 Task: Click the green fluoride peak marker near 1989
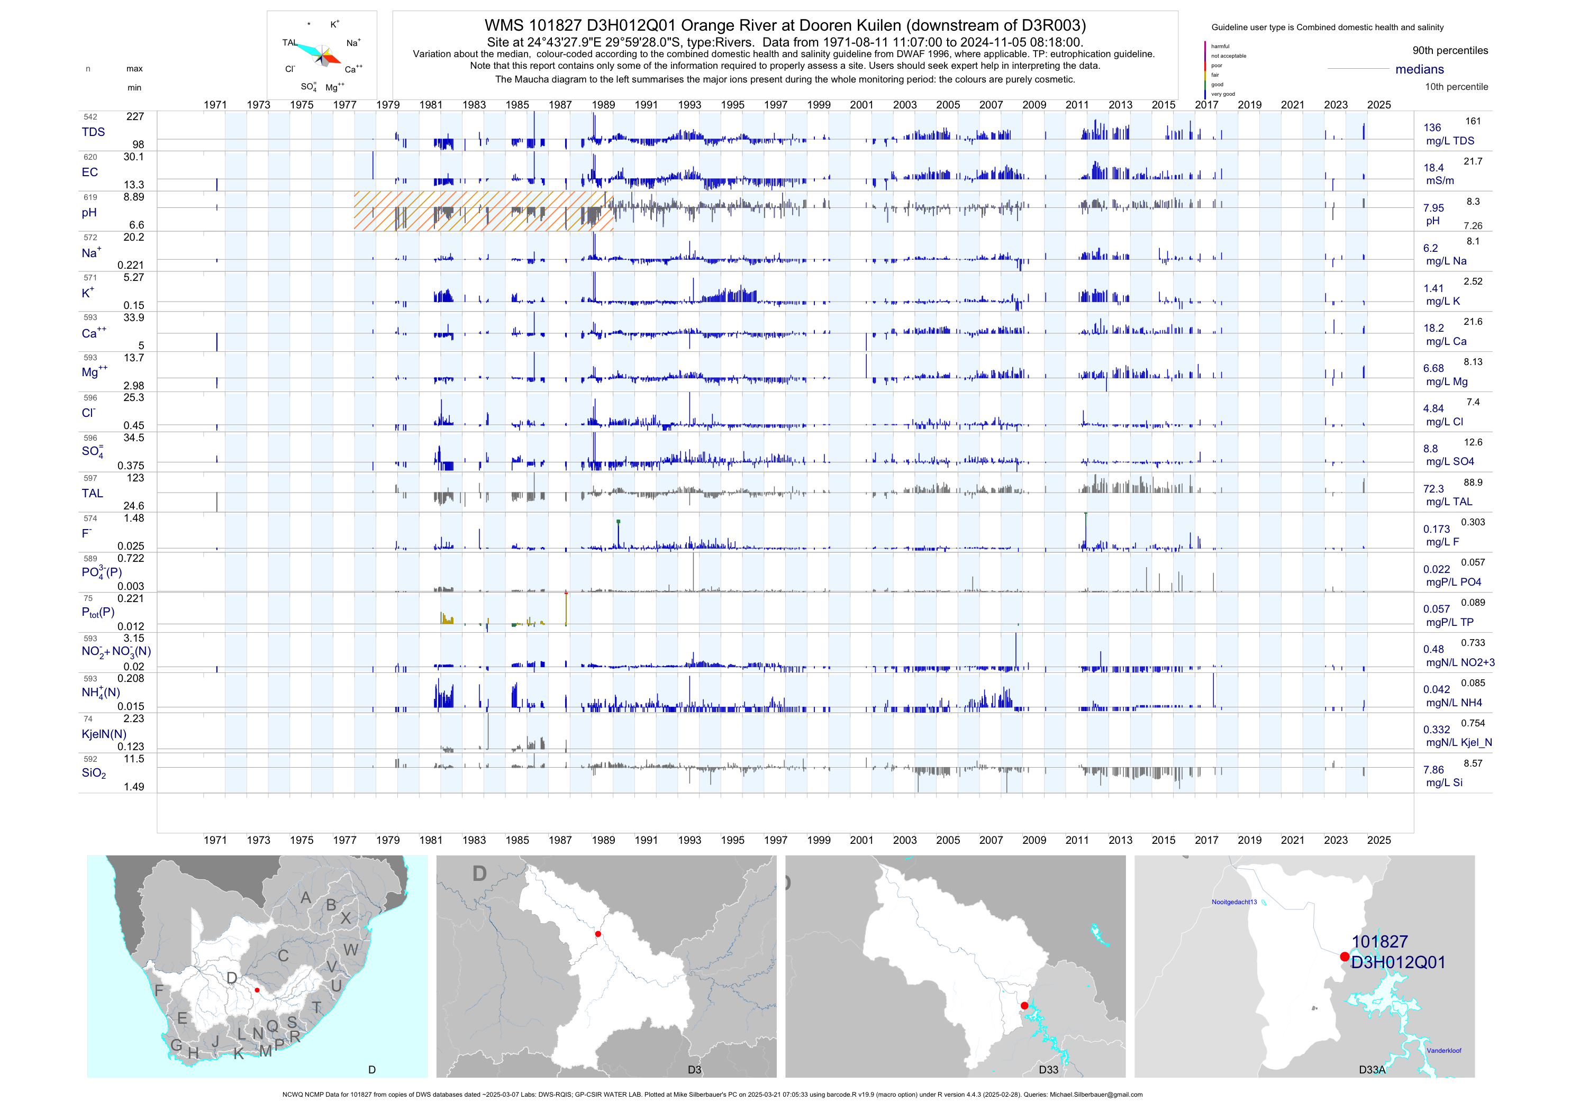[x=619, y=522]
